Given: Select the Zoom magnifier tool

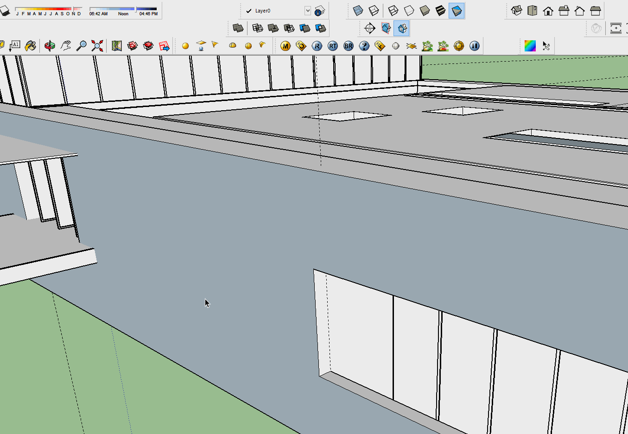Looking at the screenshot, I should (x=82, y=46).
